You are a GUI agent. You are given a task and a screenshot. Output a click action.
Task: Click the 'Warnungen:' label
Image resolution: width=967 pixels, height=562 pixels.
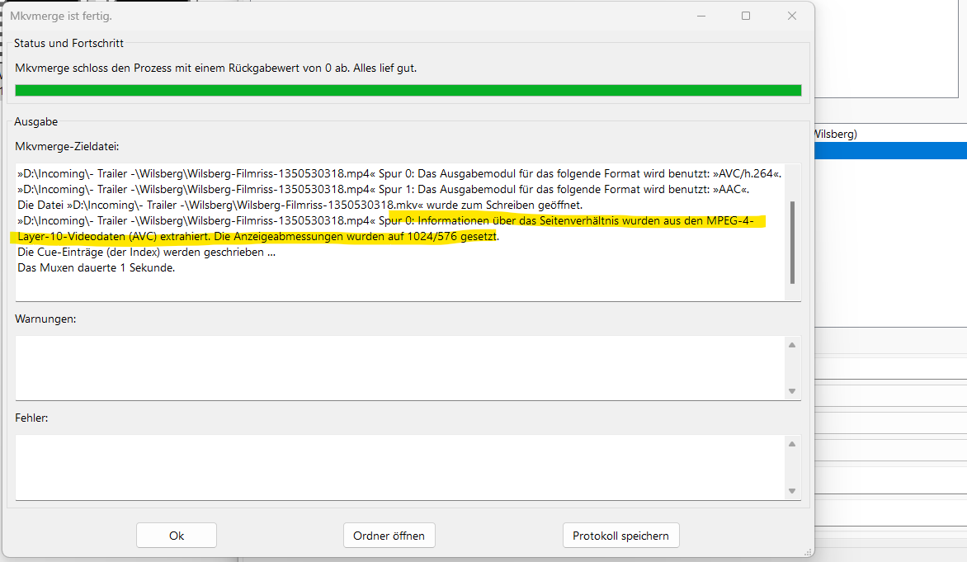coord(45,319)
